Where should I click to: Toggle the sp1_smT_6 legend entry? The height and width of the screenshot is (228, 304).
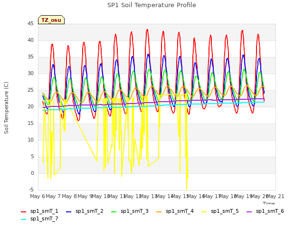(265, 211)
